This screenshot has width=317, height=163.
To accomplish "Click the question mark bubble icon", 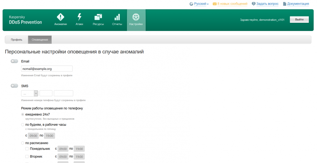I will (x=254, y=4).
